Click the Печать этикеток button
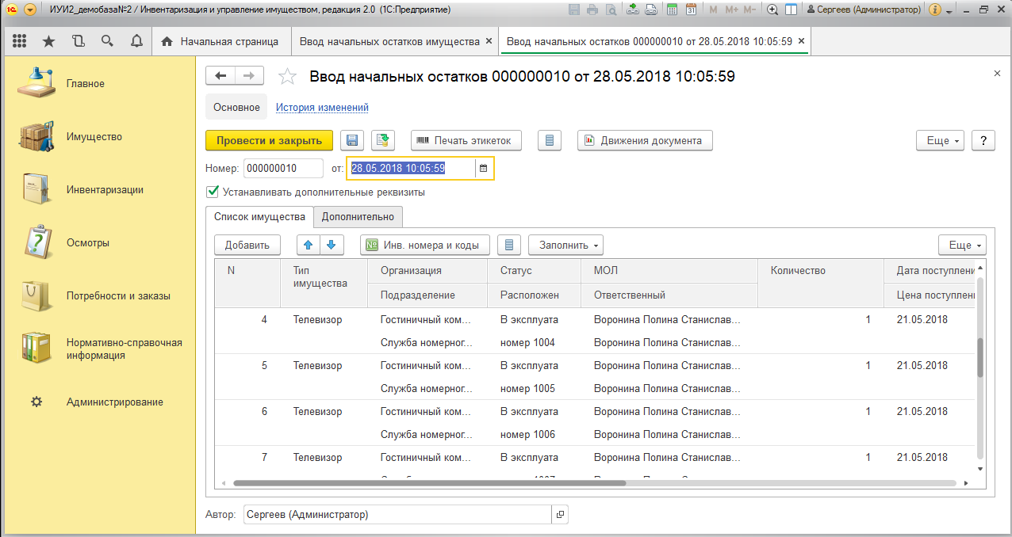The image size is (1012, 537). [466, 140]
